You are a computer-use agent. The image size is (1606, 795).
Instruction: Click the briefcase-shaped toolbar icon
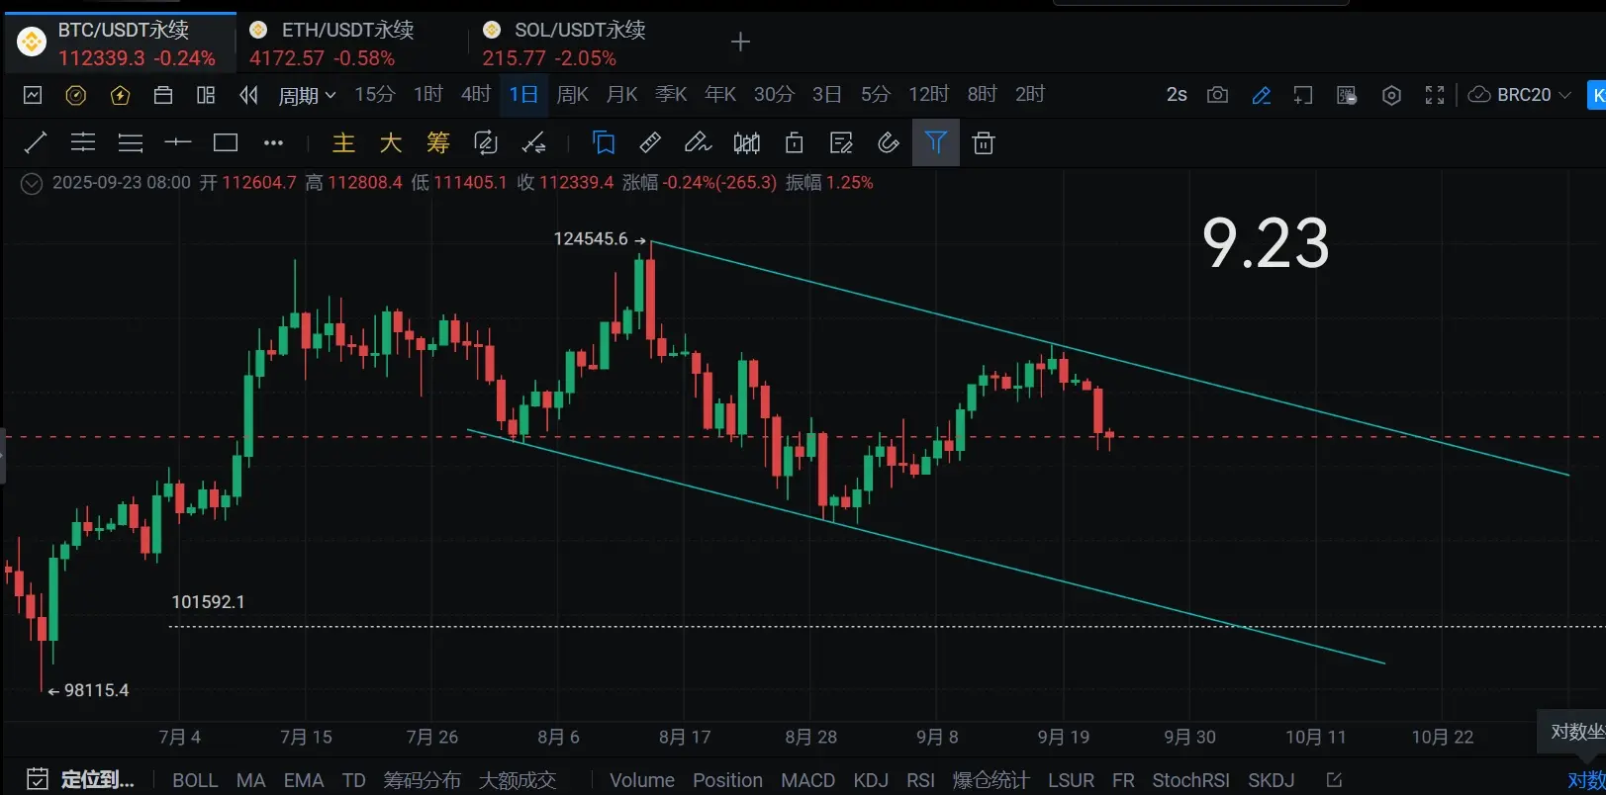click(x=163, y=95)
